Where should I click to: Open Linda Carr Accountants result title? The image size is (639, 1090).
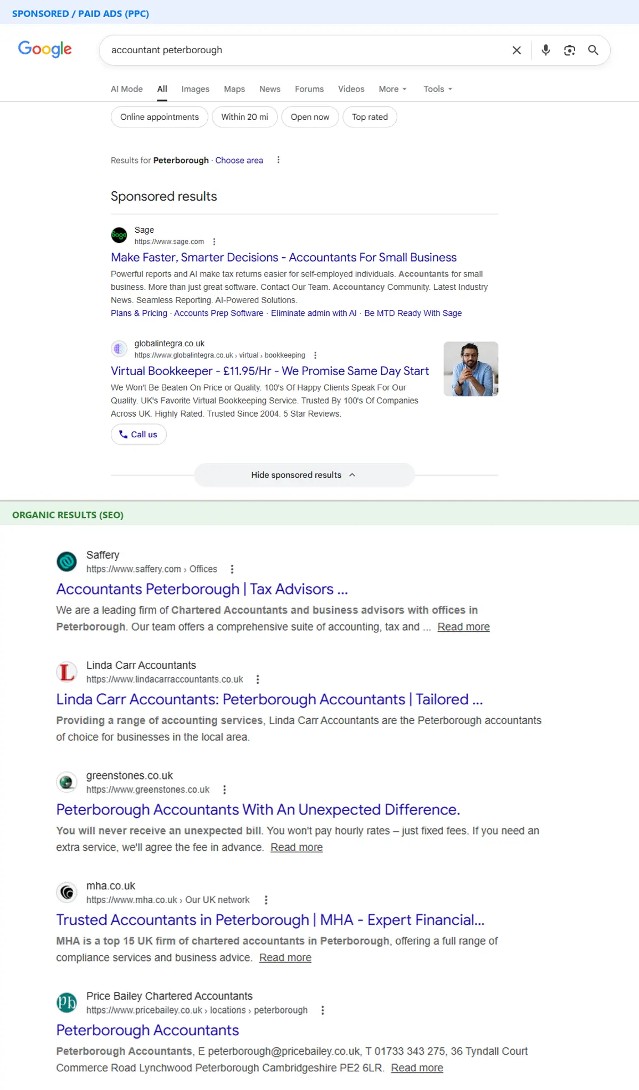coord(269,699)
